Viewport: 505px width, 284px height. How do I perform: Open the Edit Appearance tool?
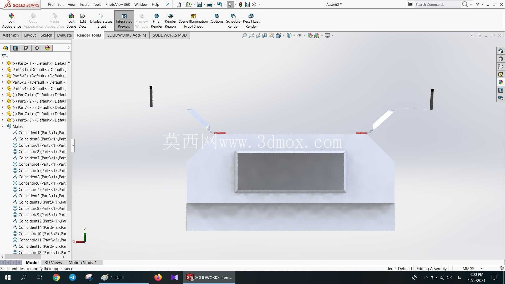click(x=11, y=21)
